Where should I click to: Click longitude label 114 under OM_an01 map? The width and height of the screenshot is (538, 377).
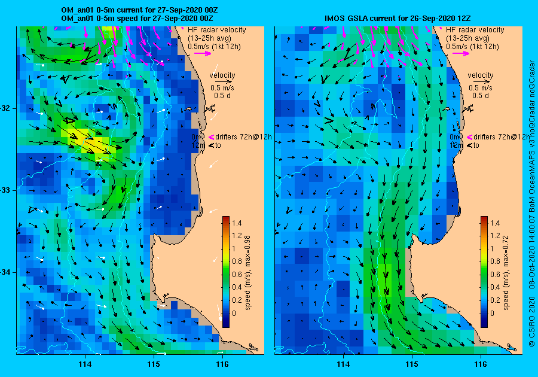[85, 364]
